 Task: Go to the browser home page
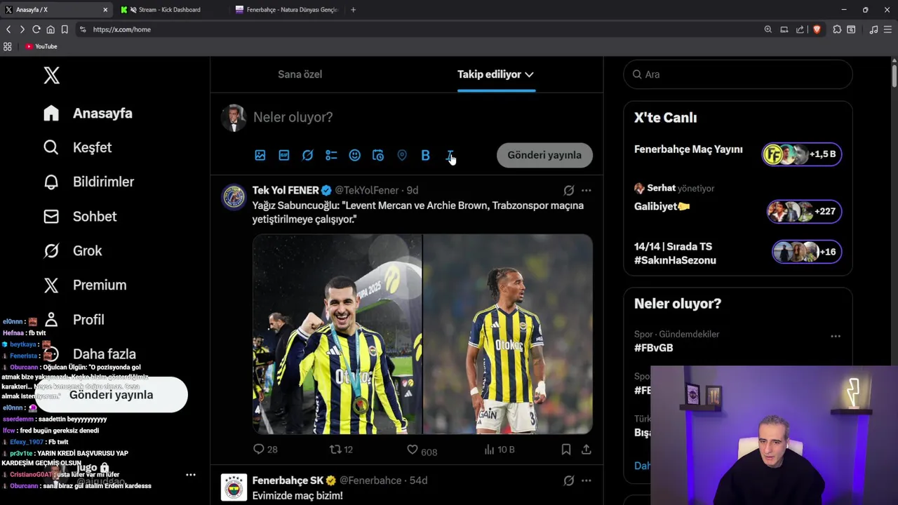point(51,29)
